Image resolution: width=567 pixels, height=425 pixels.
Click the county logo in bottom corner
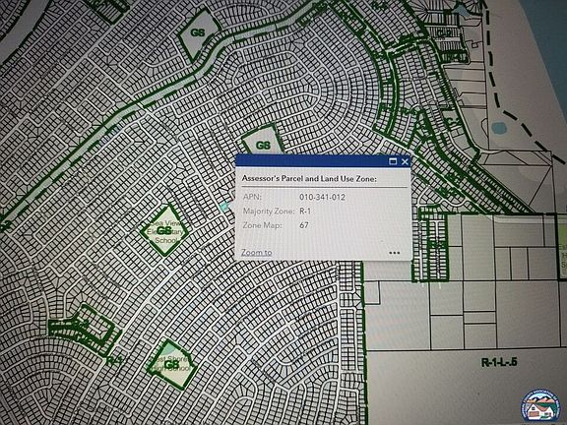(539, 407)
